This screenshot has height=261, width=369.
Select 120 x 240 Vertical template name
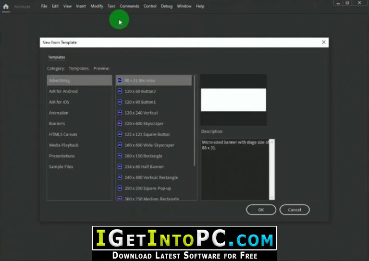click(x=141, y=113)
